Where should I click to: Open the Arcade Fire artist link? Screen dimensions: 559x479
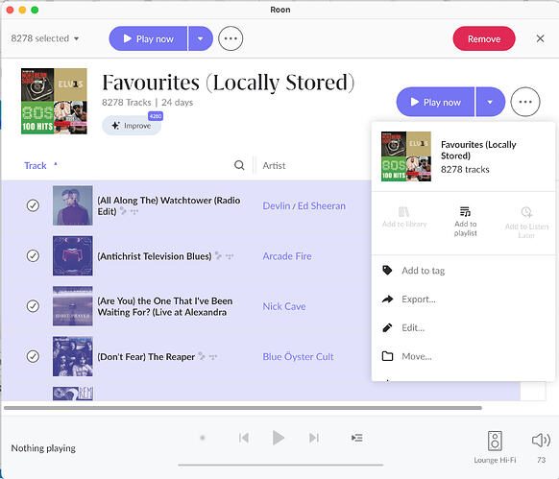(287, 256)
